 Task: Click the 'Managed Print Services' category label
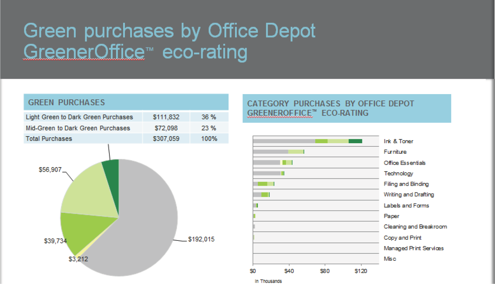[414, 248]
